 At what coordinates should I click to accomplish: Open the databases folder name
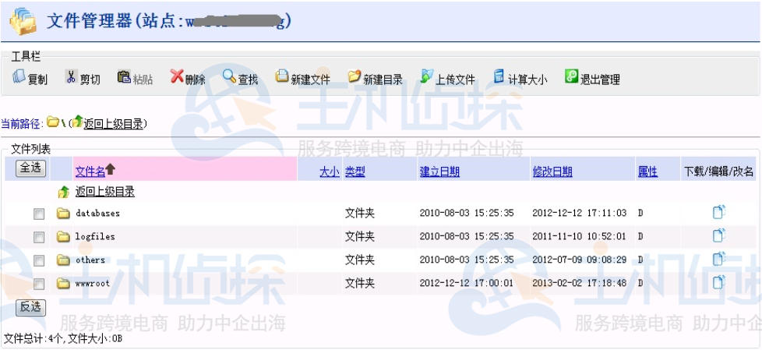(x=97, y=213)
